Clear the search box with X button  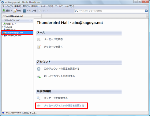pos(146,11)
